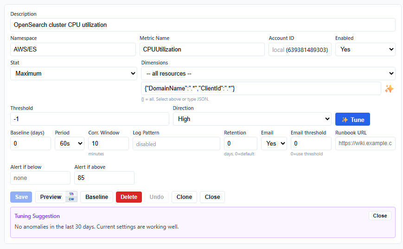Open the Stat dropdown showing Maximum

[x=74, y=73]
